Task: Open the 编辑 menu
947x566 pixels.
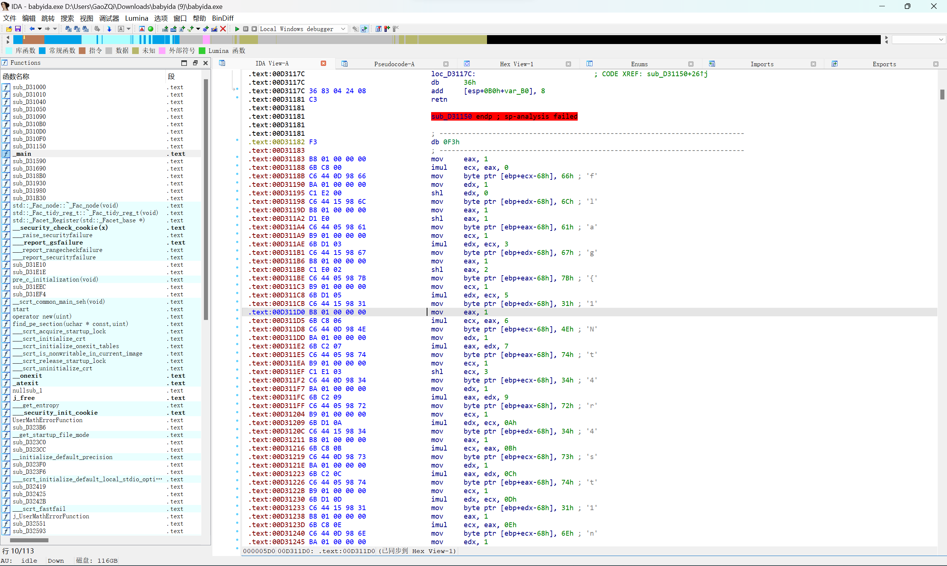Action: (x=29, y=18)
